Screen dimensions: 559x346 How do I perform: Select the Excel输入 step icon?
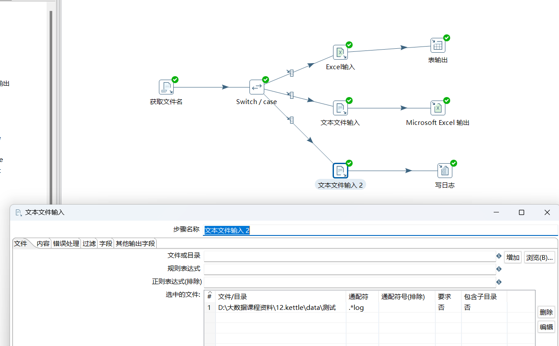pyautogui.click(x=340, y=52)
